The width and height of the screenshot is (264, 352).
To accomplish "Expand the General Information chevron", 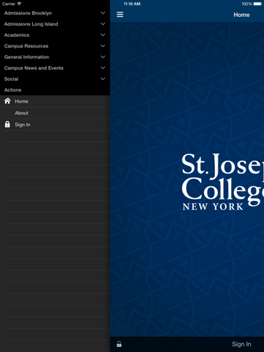I will pos(103,57).
